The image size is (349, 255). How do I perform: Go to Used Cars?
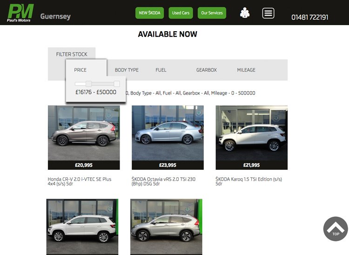[181, 13]
